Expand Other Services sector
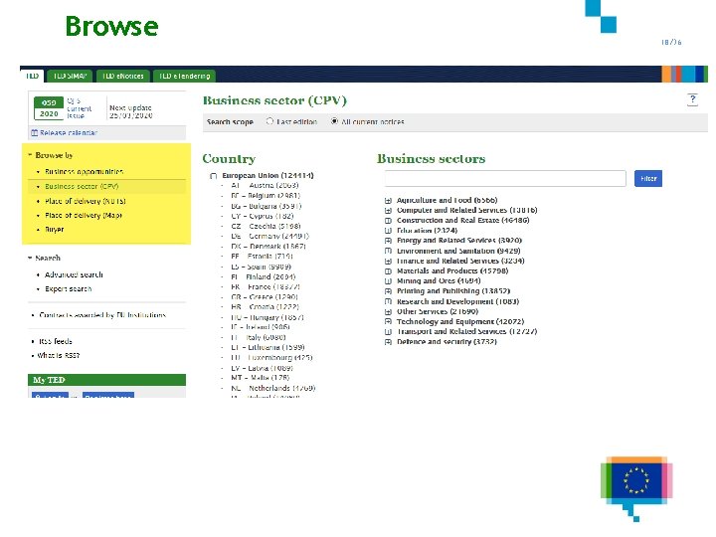The width and height of the screenshot is (716, 537). pos(388,312)
